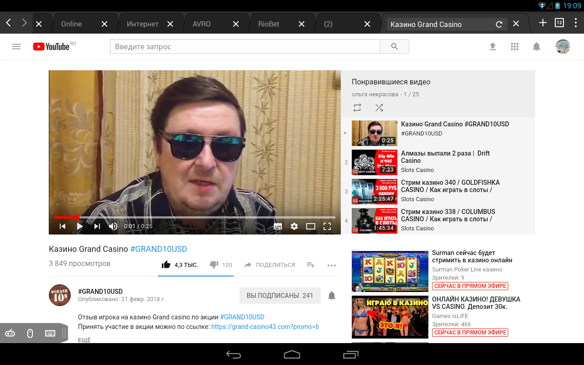Tap Android back navigation button
The image size is (584, 365).
coord(234,355)
